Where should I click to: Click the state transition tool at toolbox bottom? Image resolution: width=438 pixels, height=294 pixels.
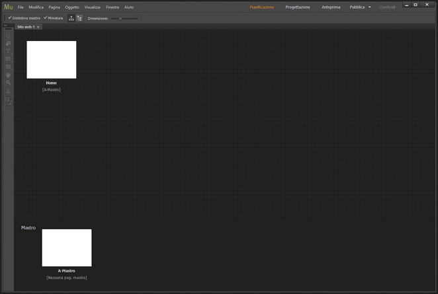(x=8, y=100)
